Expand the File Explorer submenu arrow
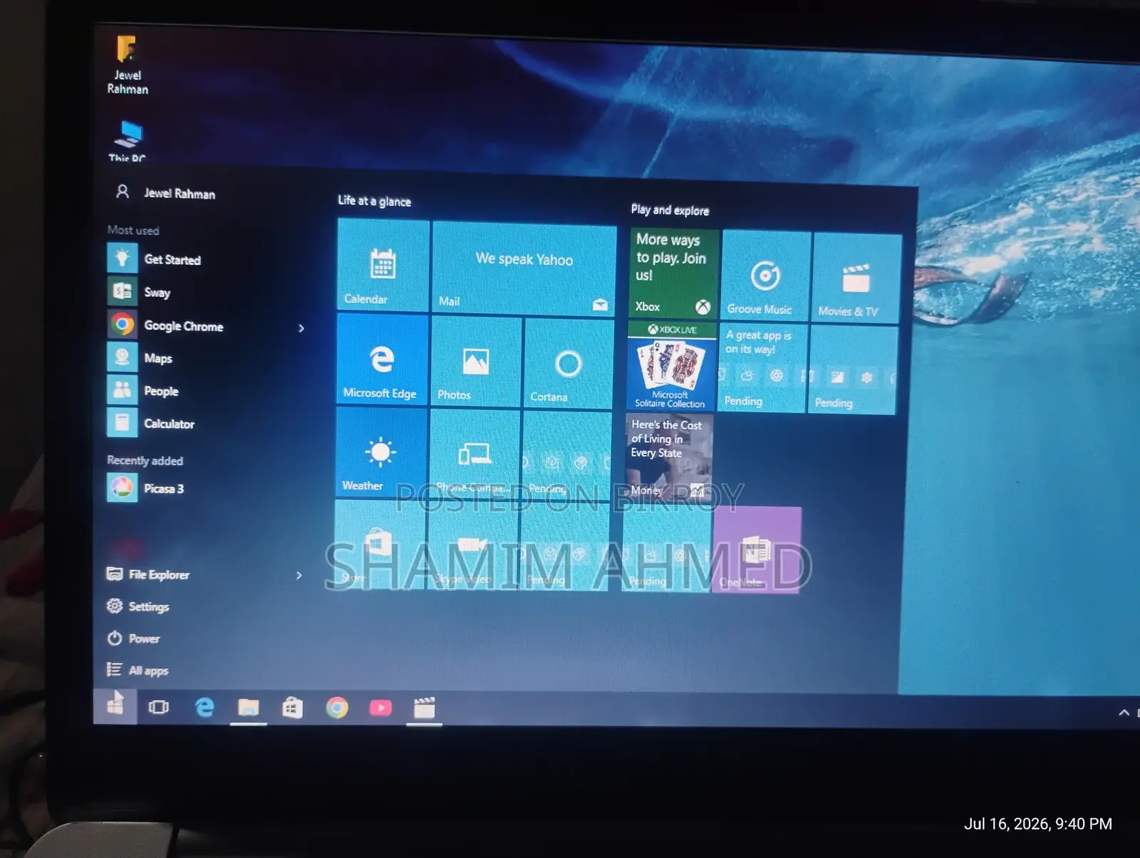This screenshot has height=858, width=1140. pyautogui.click(x=299, y=575)
